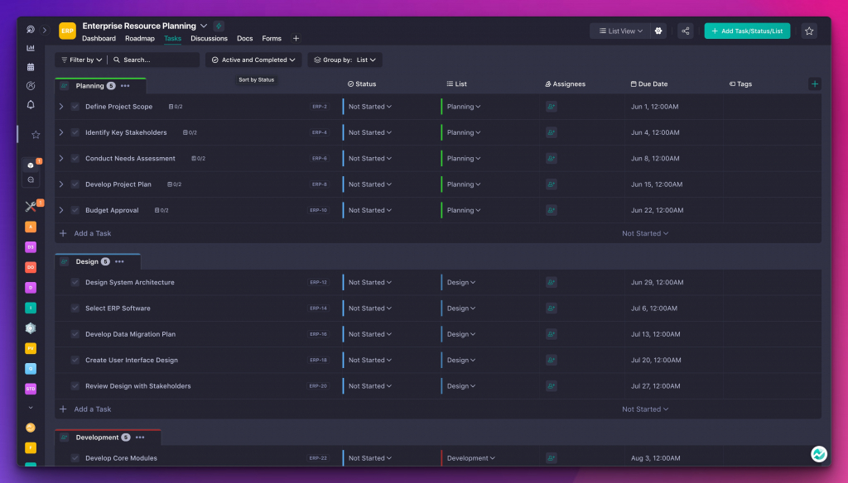
Task: Open the red DO workspace icon
Action: (31, 267)
